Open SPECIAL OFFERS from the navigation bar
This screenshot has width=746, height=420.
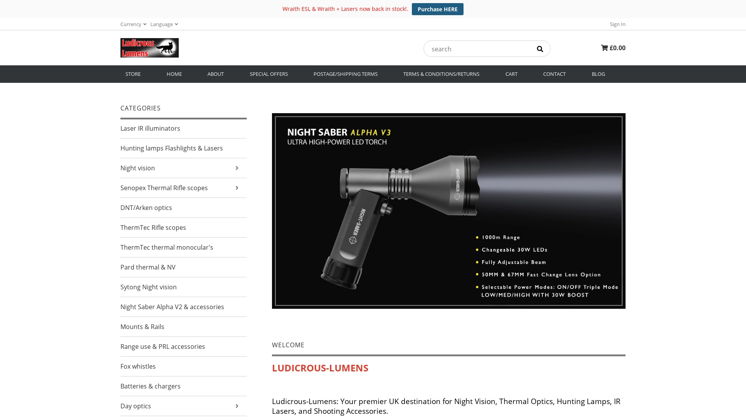pos(269,74)
